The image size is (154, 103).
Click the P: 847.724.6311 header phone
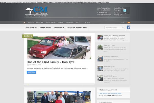click(103, 13)
